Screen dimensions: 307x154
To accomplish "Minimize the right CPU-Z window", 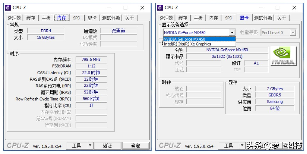I will click(261, 8).
